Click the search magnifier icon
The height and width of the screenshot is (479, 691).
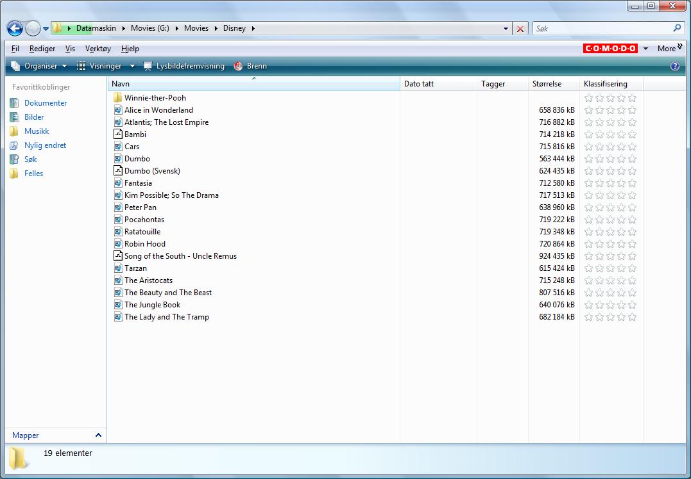click(x=677, y=28)
